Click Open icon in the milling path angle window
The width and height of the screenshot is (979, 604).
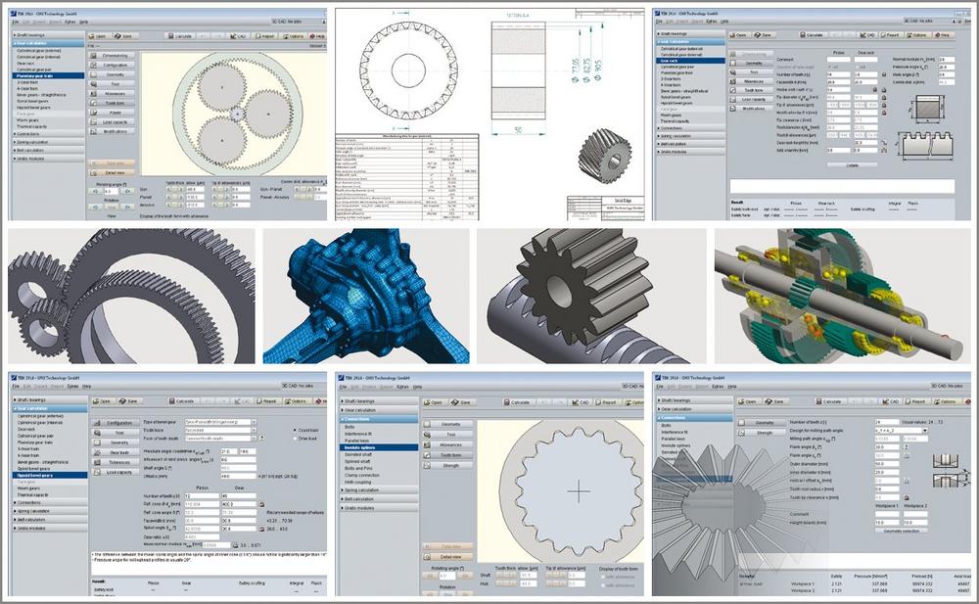[747, 401]
